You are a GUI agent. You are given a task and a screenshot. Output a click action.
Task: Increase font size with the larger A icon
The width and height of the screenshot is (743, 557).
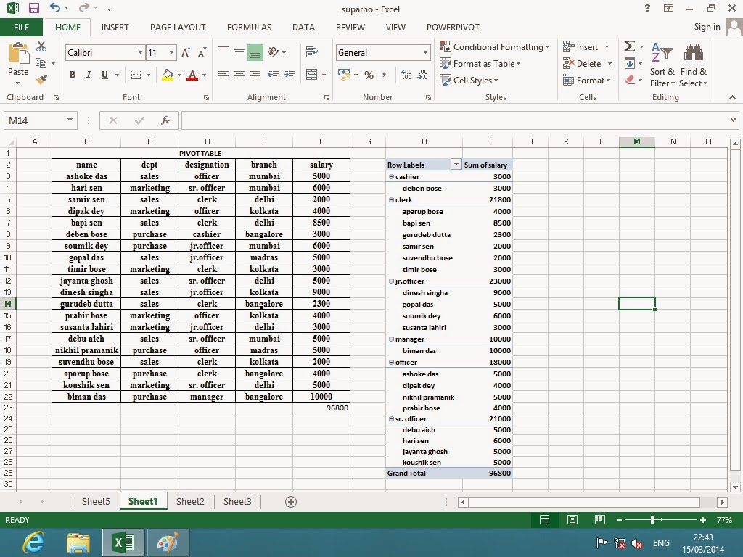(x=186, y=52)
